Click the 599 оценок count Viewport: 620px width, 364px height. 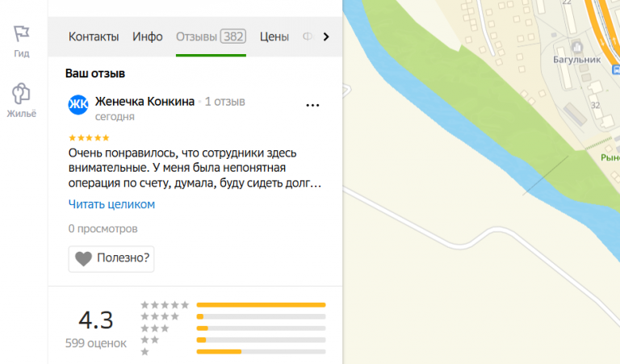tap(96, 343)
